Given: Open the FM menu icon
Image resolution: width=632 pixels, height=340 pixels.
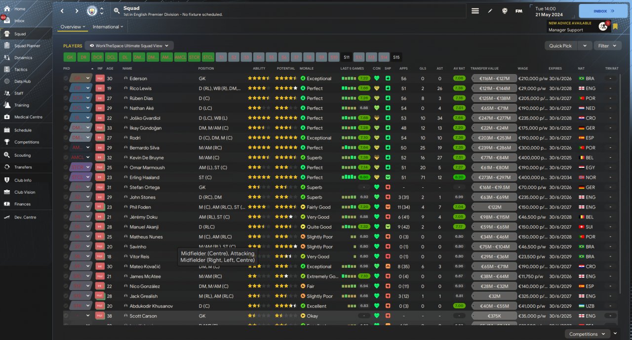Looking at the screenshot, I should click(x=518, y=11).
